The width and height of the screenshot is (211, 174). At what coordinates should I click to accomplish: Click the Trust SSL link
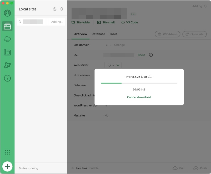[x=141, y=55]
